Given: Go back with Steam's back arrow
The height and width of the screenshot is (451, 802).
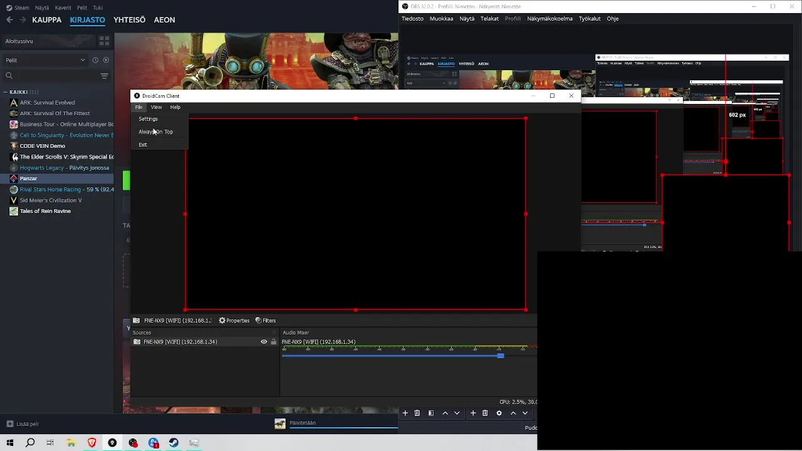Looking at the screenshot, I should coord(9,19).
